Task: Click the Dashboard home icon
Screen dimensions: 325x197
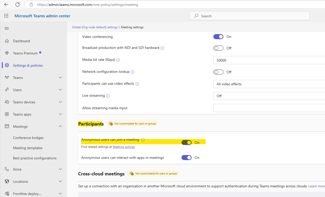Action: pos(7,41)
